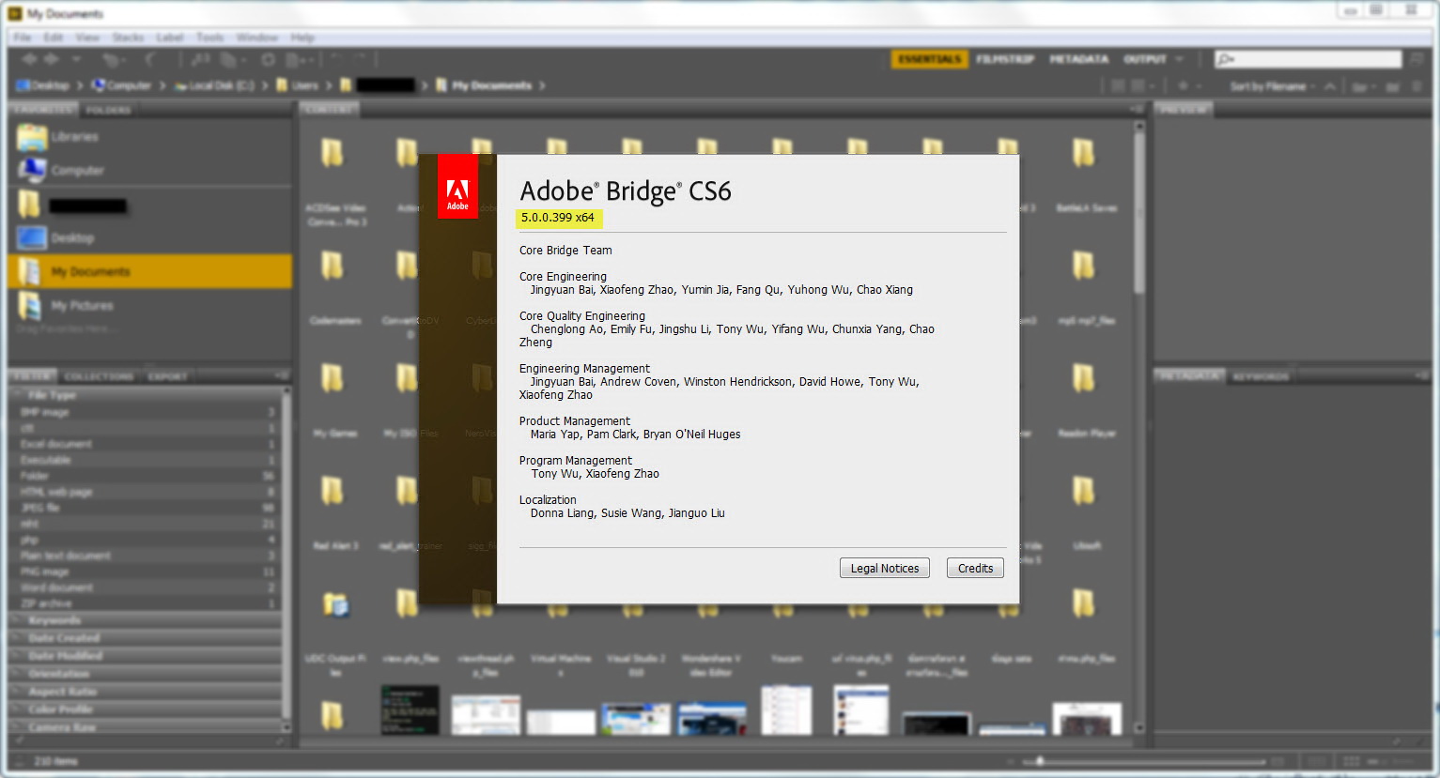Image resolution: width=1440 pixels, height=778 pixels.
Task: Open the Window menu
Action: coord(256,38)
